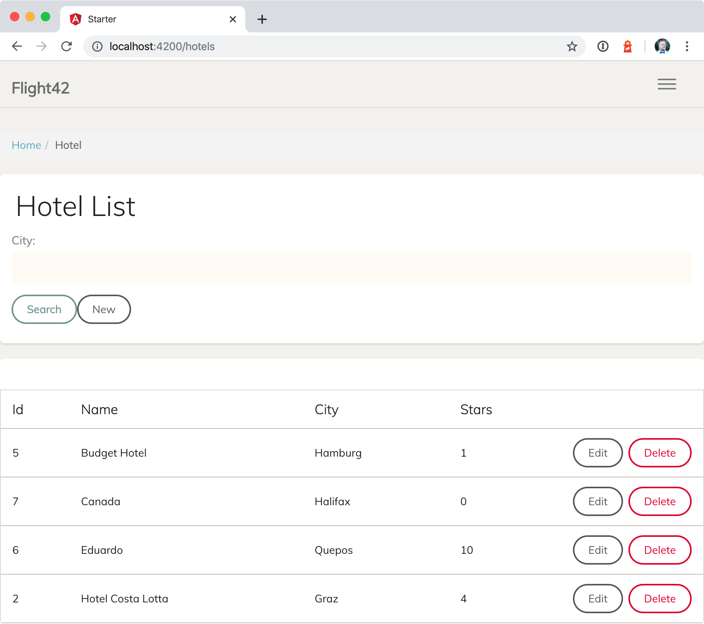Expand the Flight42 hamburger menu
Viewport: 704px width, 624px height.
pos(667,84)
